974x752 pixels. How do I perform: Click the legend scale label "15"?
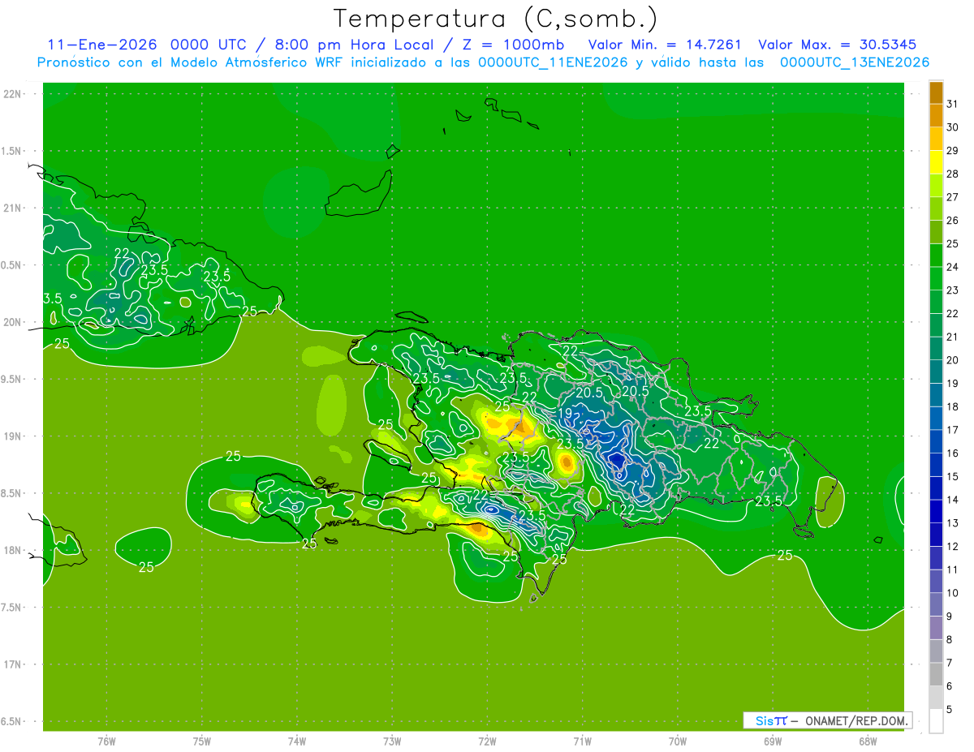point(952,476)
